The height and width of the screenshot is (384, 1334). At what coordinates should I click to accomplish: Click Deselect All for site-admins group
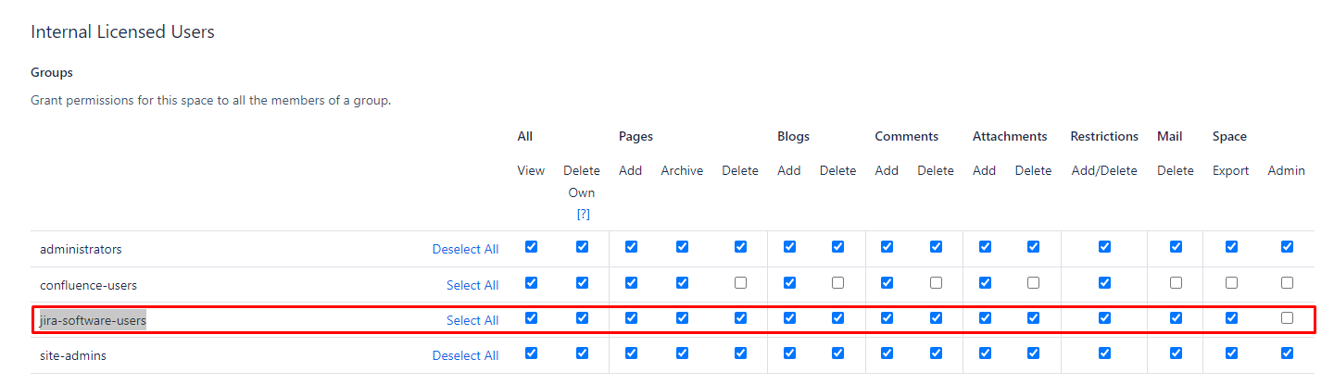(465, 355)
